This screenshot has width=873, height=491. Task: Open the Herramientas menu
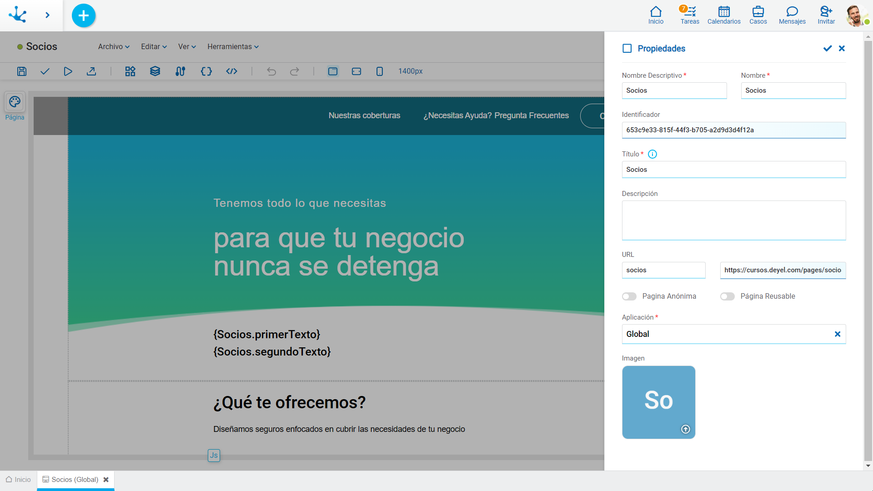[233, 46]
